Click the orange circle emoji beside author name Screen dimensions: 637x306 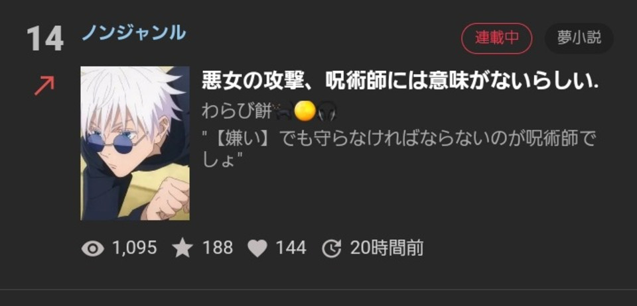point(305,111)
